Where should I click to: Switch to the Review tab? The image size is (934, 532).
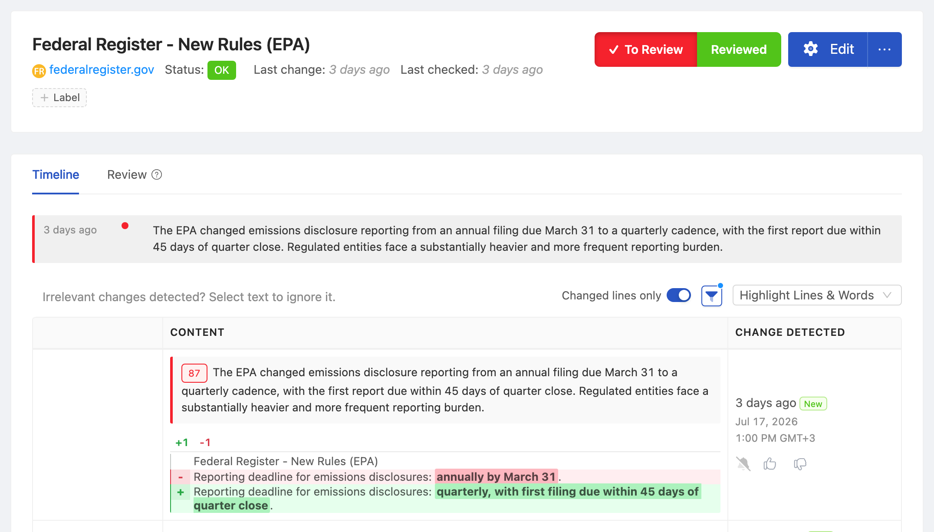[127, 175]
